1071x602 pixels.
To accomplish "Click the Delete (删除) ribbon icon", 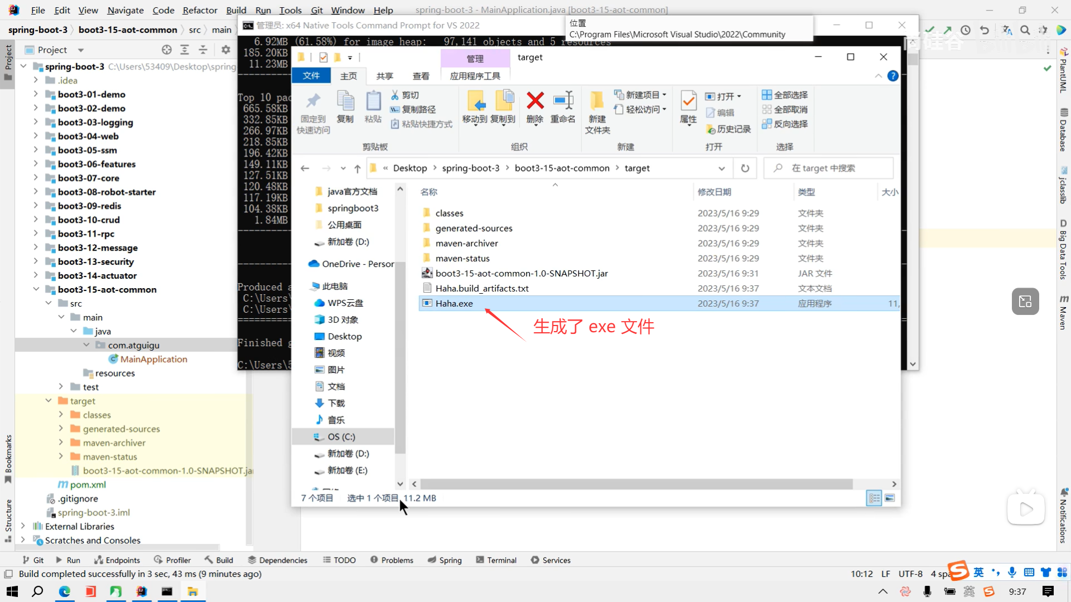I will (534, 101).
